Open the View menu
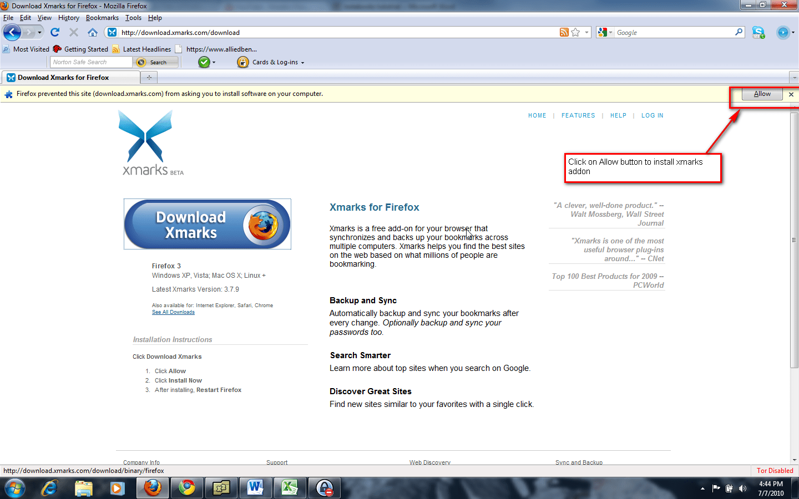The height and width of the screenshot is (499, 799). [x=44, y=18]
